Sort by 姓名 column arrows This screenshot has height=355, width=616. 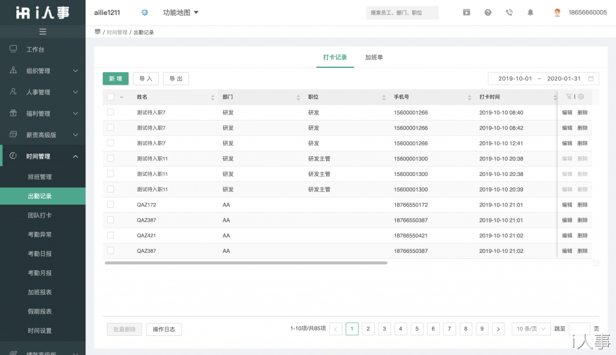point(212,97)
